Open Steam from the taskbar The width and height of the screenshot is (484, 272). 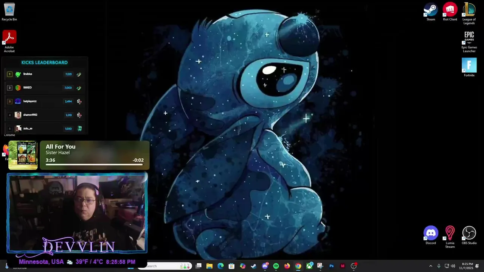pyautogui.click(x=254, y=266)
